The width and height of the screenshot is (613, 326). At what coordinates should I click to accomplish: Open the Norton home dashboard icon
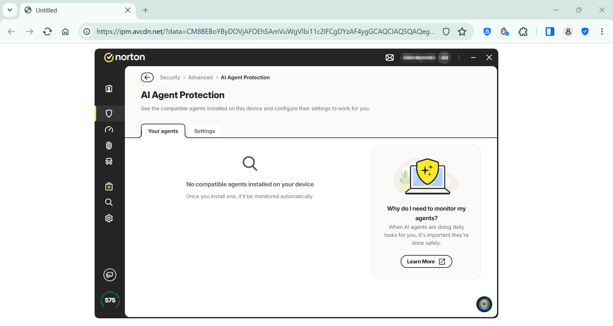coord(109,89)
